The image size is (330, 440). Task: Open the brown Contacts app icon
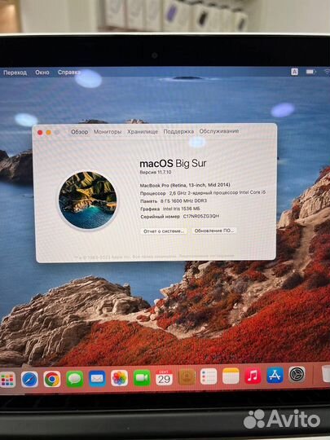click(x=187, y=377)
